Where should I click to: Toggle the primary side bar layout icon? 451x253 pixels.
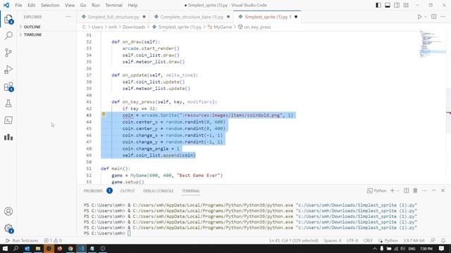[378, 5]
